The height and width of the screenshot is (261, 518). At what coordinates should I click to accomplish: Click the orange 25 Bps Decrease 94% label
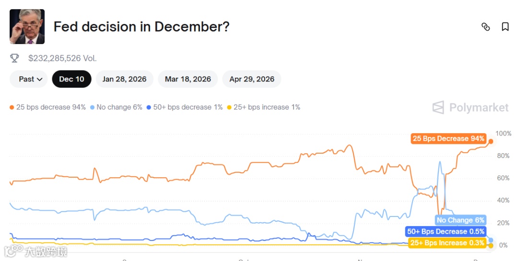(448, 139)
